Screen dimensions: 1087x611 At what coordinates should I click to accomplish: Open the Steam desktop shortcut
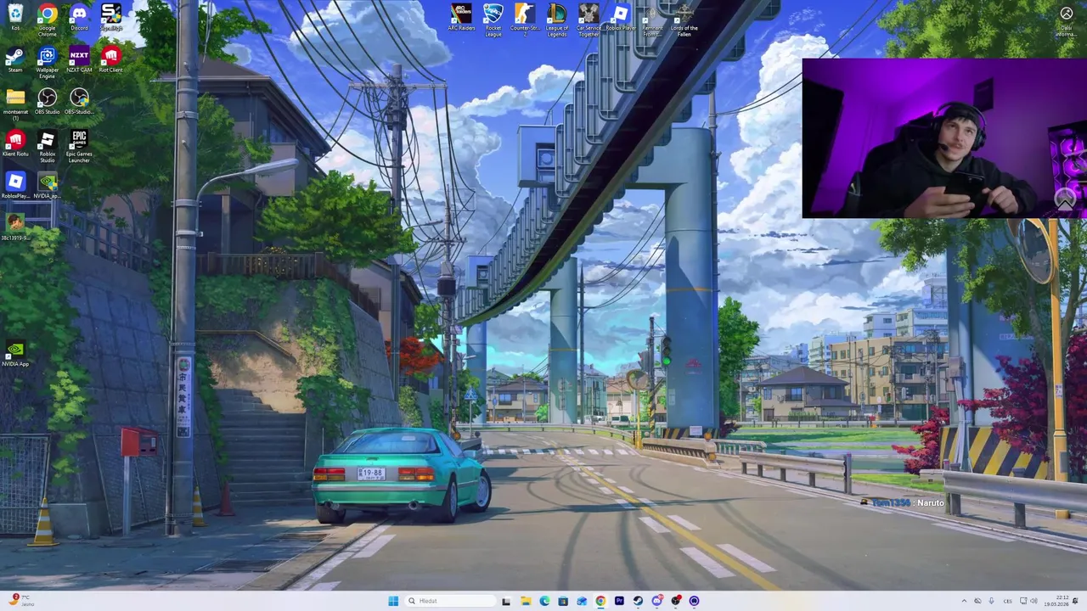[x=15, y=60]
